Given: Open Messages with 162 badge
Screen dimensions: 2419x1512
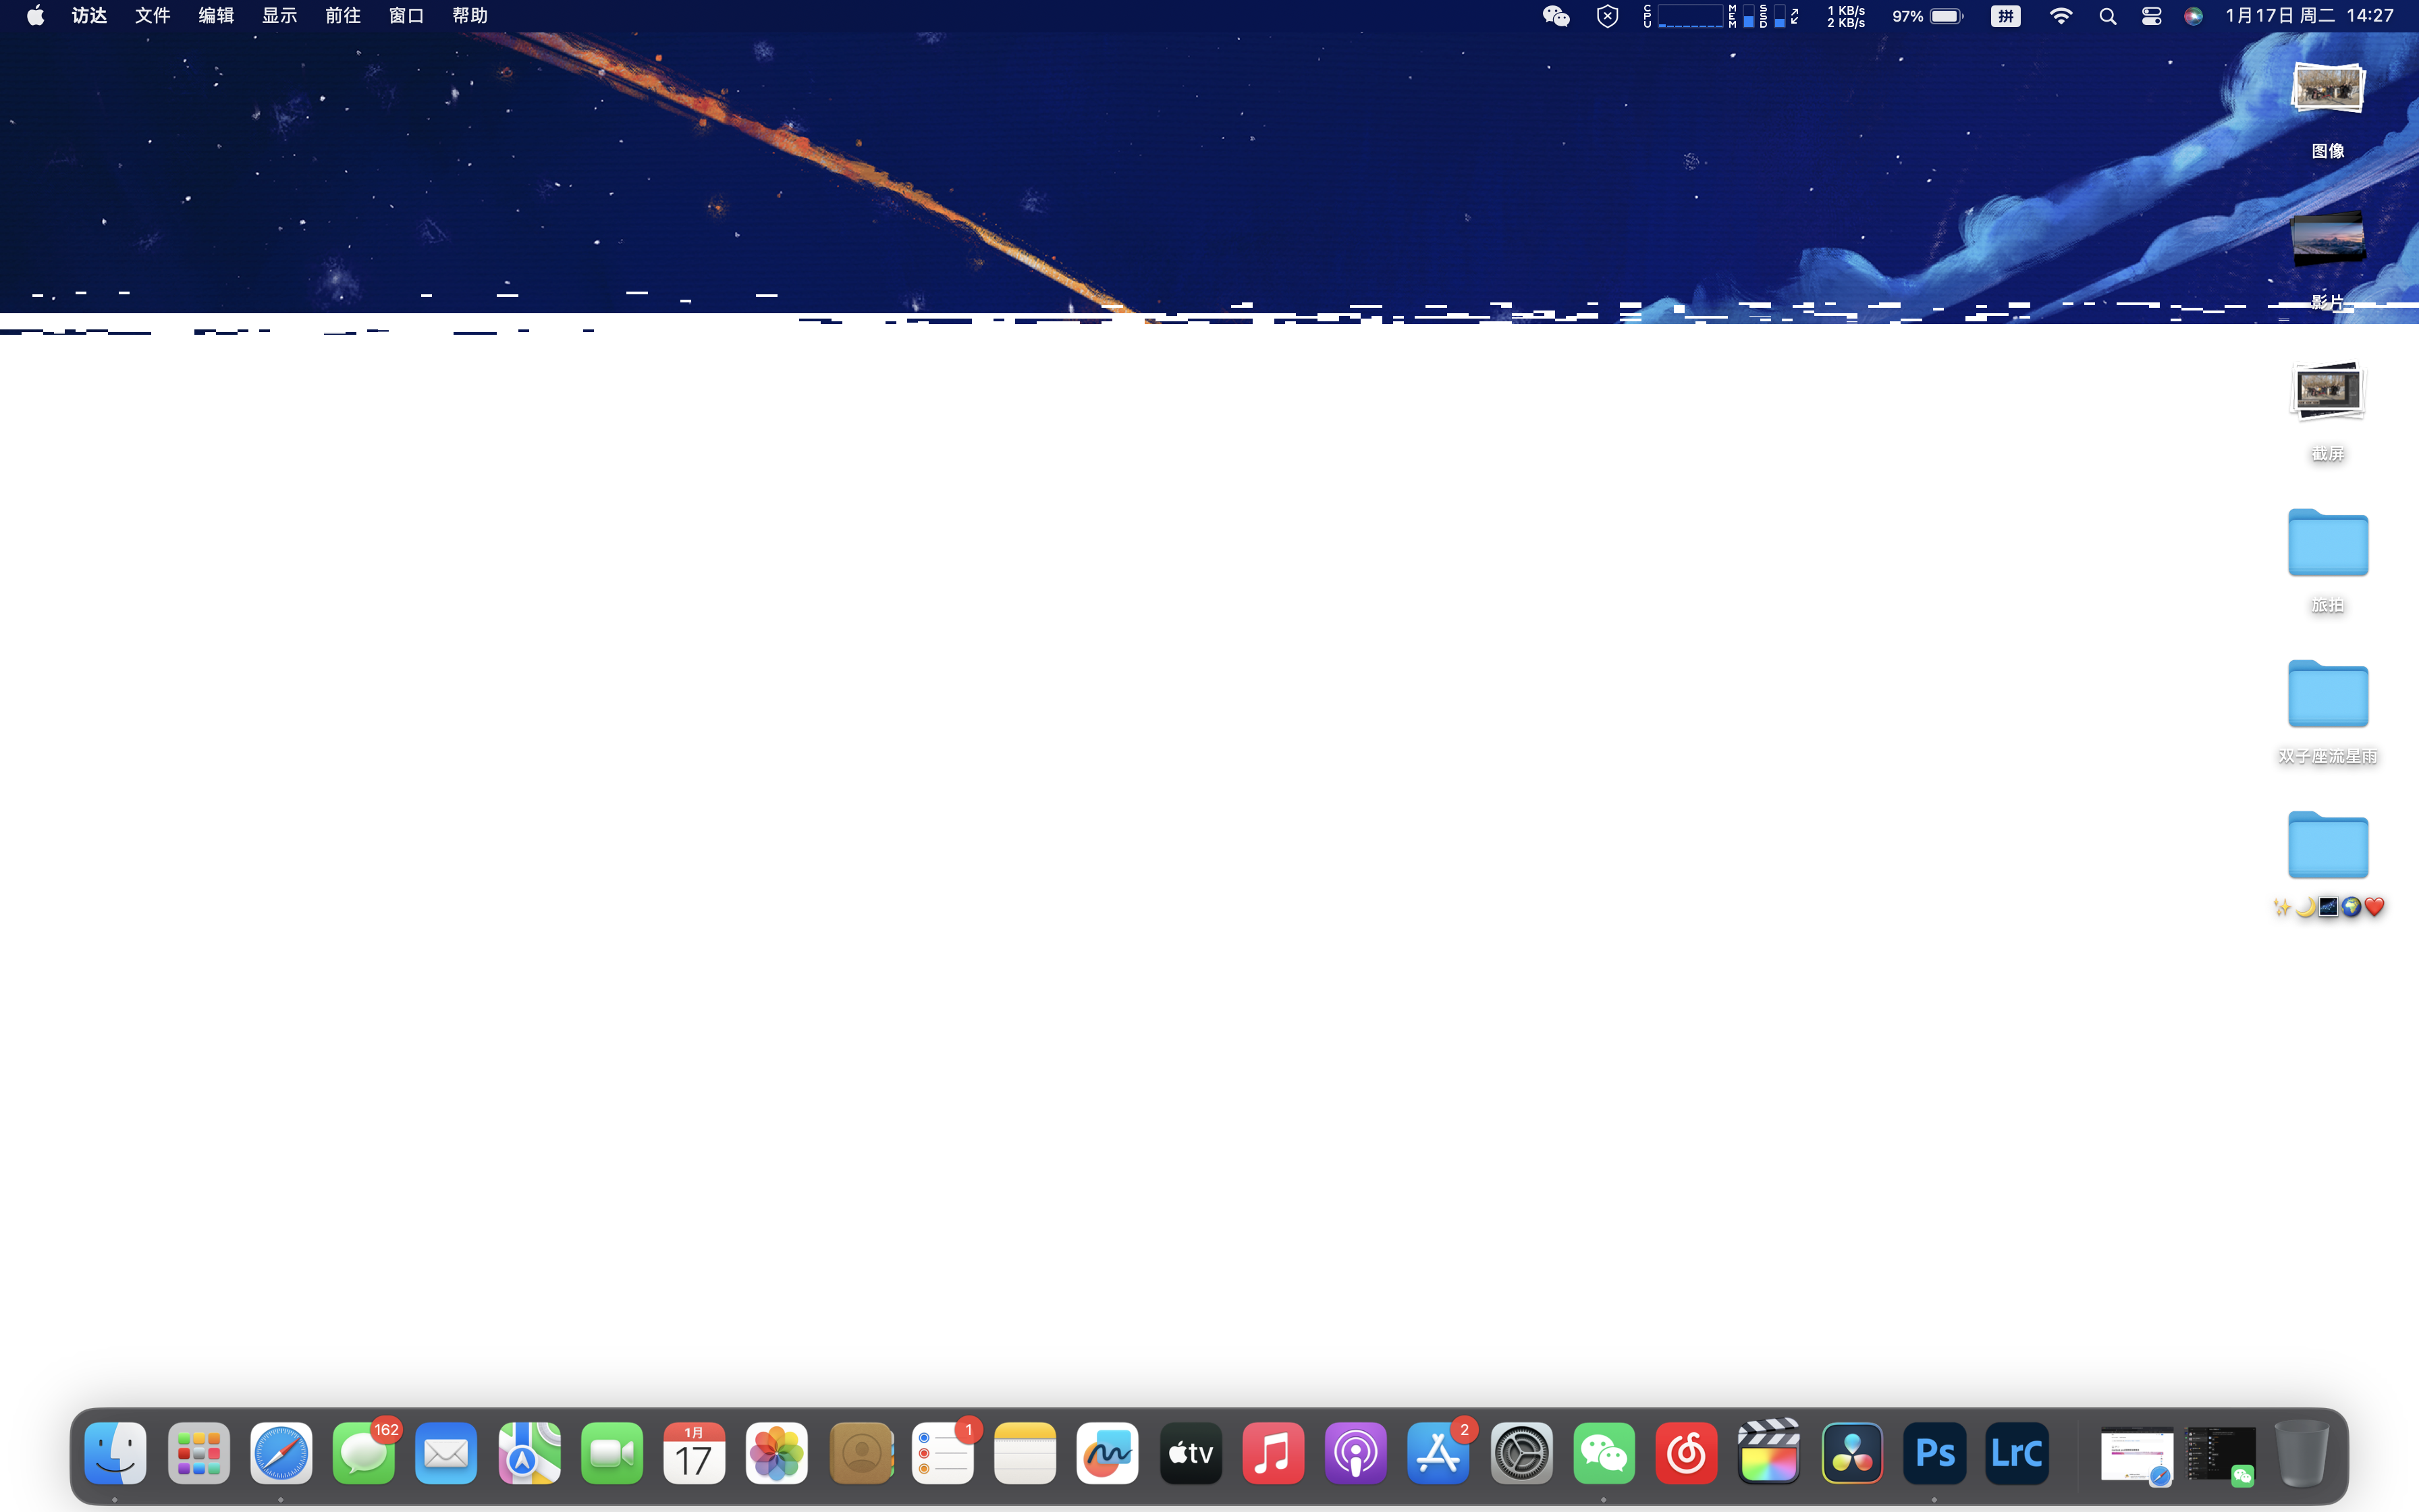Looking at the screenshot, I should click(x=364, y=1453).
